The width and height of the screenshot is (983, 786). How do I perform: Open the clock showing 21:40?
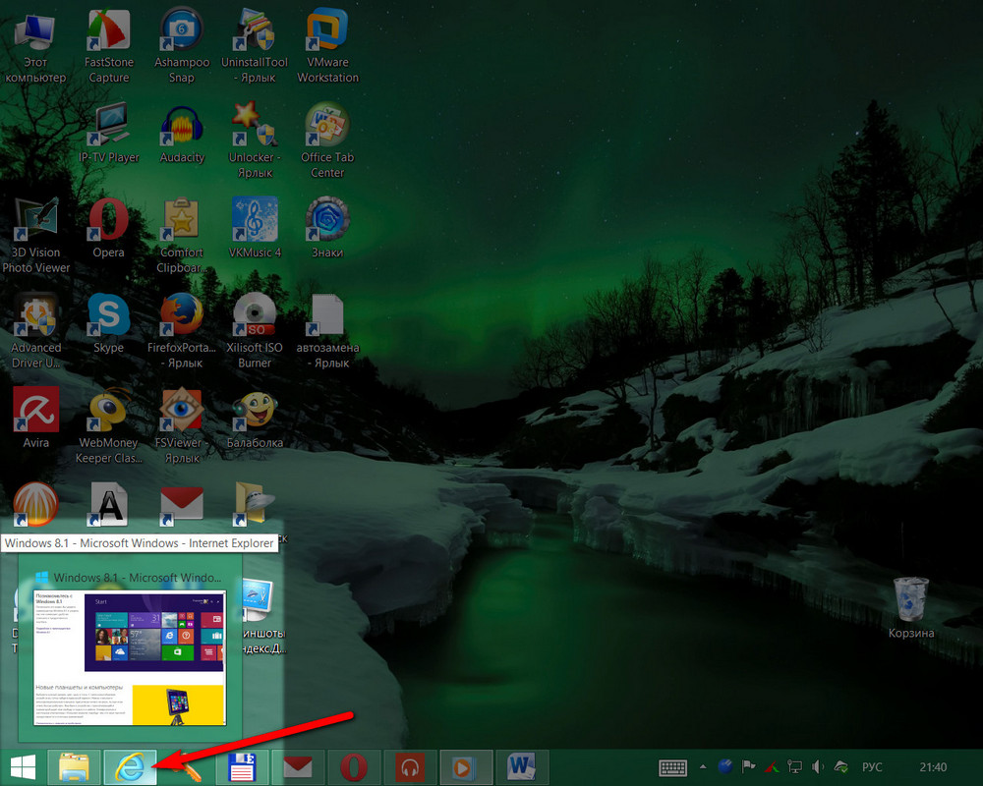click(x=933, y=767)
